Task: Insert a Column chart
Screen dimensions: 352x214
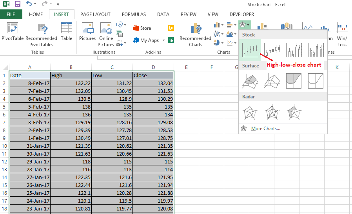Action: 217,25
